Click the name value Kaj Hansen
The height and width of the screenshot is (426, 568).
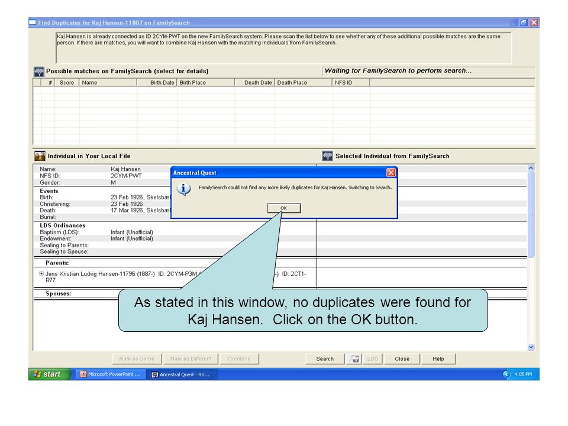pos(125,169)
